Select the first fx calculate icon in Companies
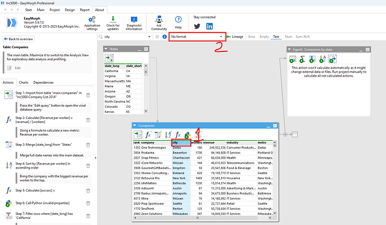The image size is (386, 225). 148,135
